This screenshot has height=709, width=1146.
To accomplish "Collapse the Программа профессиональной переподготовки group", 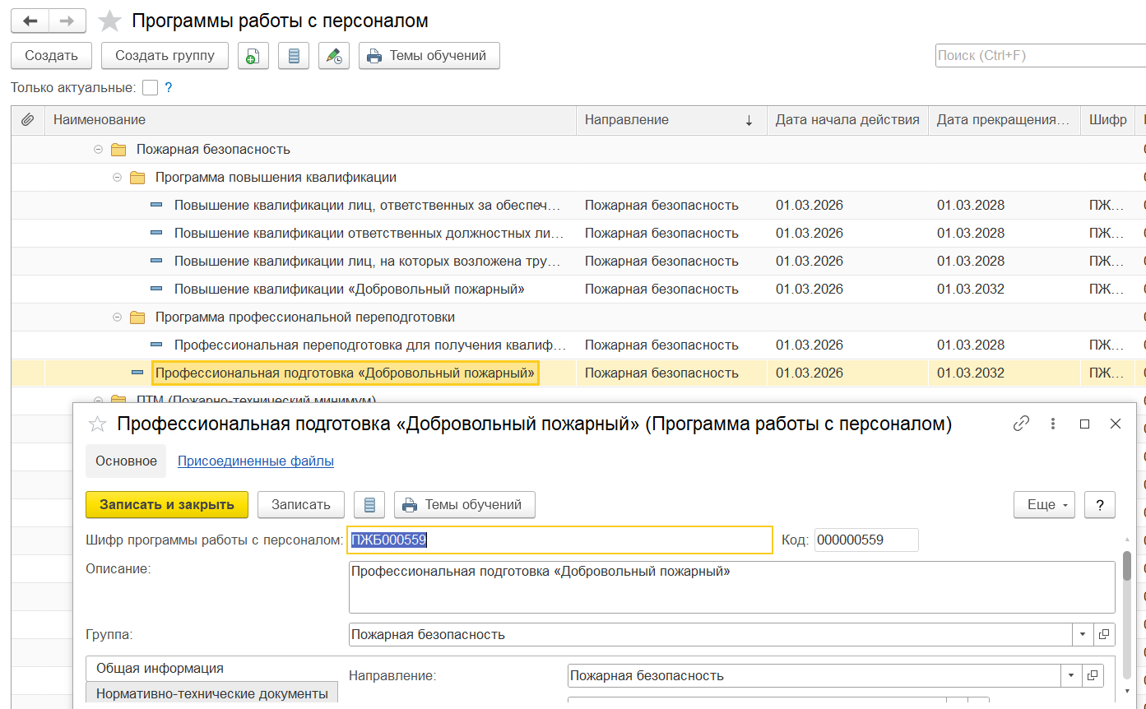I will click(118, 317).
